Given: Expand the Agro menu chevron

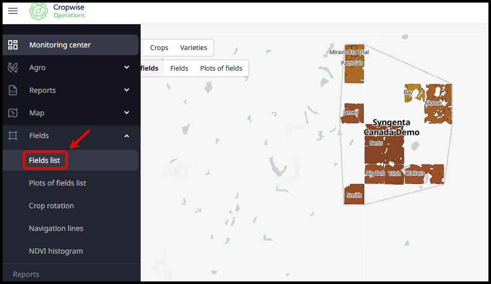Looking at the screenshot, I should [x=127, y=68].
